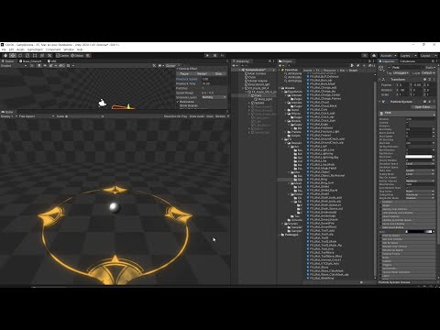This screenshot has width=440, height=330.
Task: Open the File menu
Action: (4, 49)
